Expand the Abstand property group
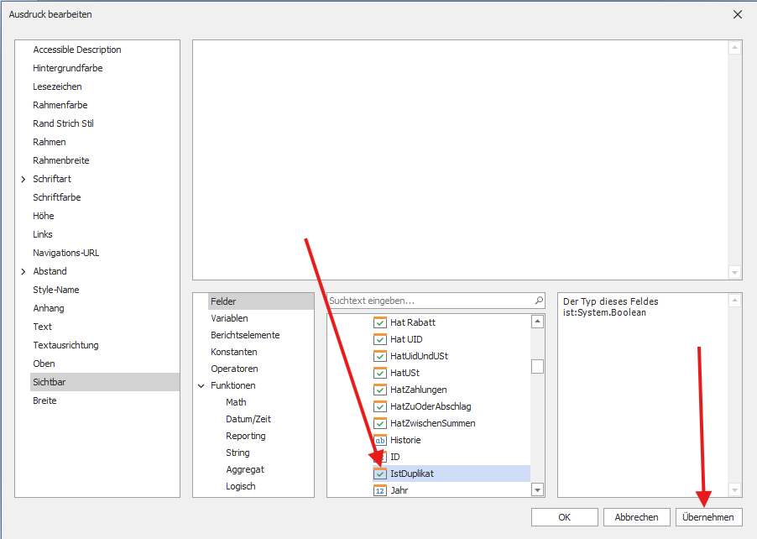This screenshot has width=757, height=539. tap(23, 271)
